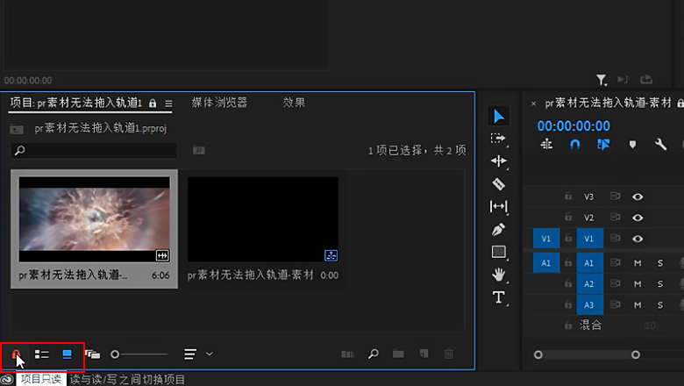The width and height of the screenshot is (684, 386).
Task: Switch project panel to icon view
Action: coord(67,354)
